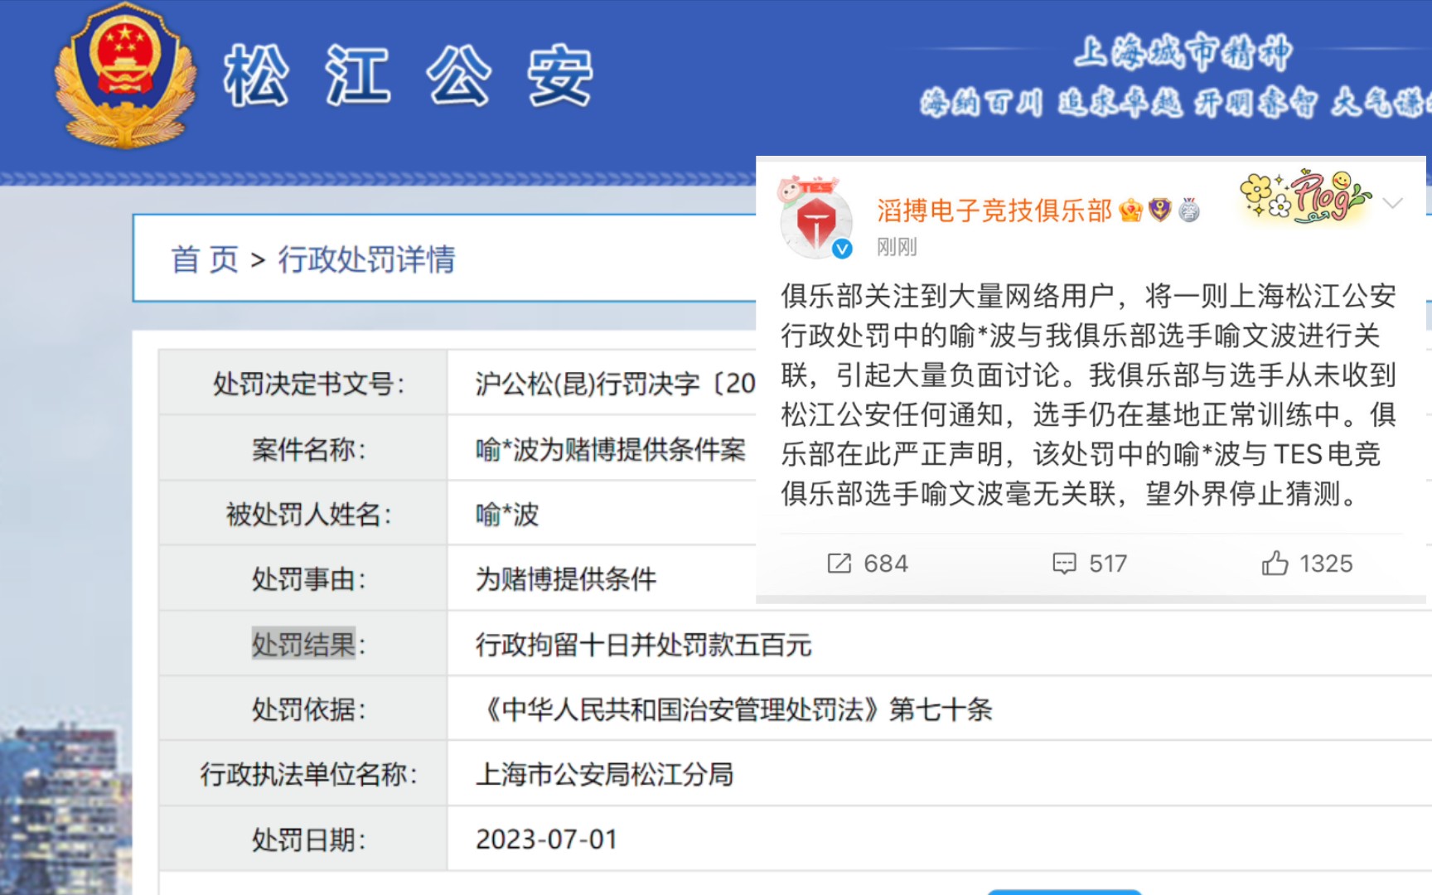Click the 刚刚 post timestamp
This screenshot has height=895, width=1432.
point(897,247)
